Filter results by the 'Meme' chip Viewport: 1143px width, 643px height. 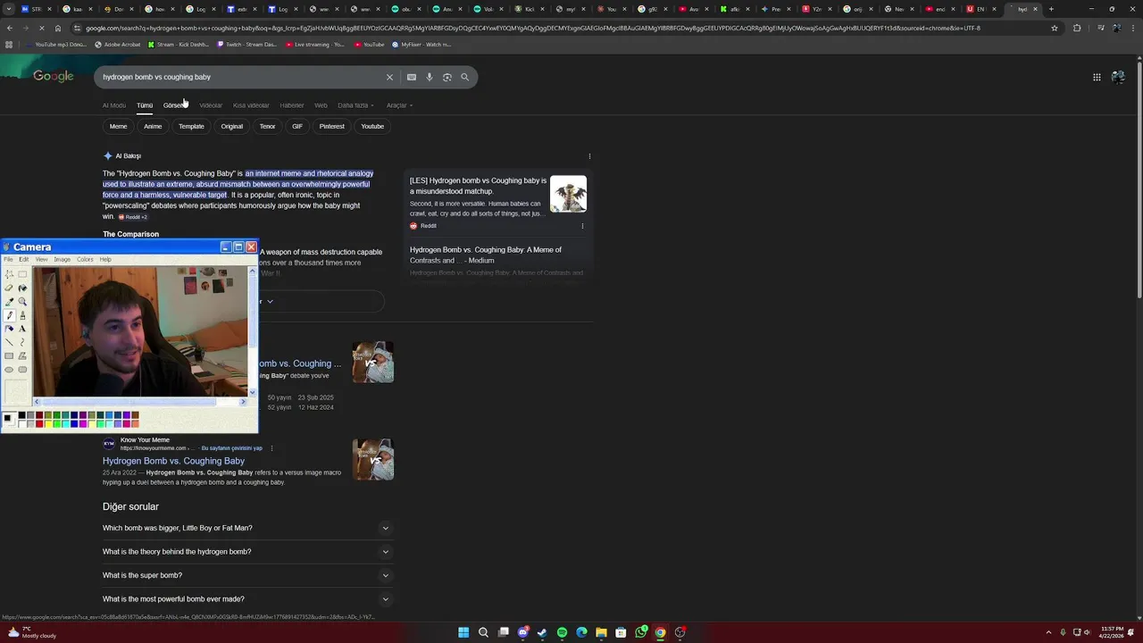click(x=118, y=126)
